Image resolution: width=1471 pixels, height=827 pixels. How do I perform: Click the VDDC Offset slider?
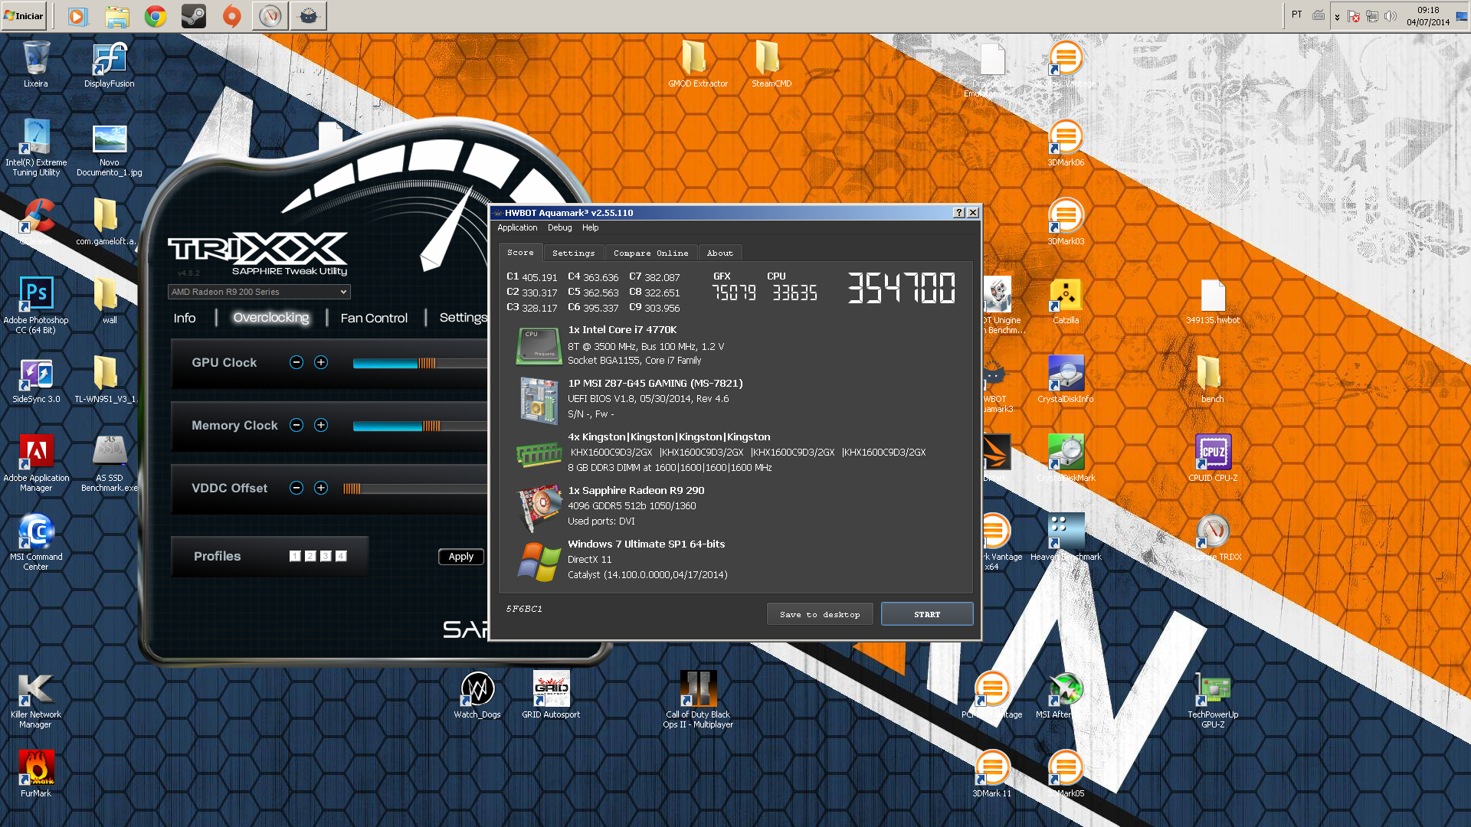coord(415,489)
